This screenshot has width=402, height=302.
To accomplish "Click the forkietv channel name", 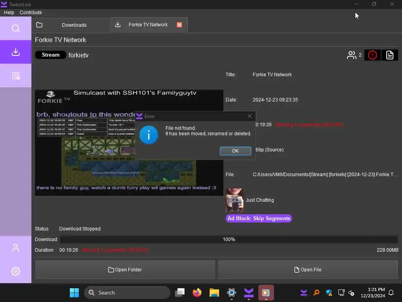I will (x=79, y=55).
